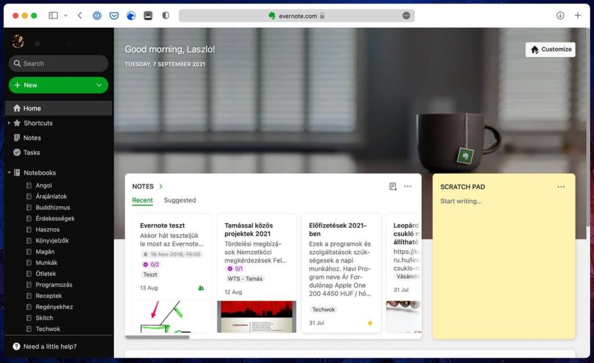Click the horizontal scrollbar under note cards
594x363 pixels.
(157, 337)
